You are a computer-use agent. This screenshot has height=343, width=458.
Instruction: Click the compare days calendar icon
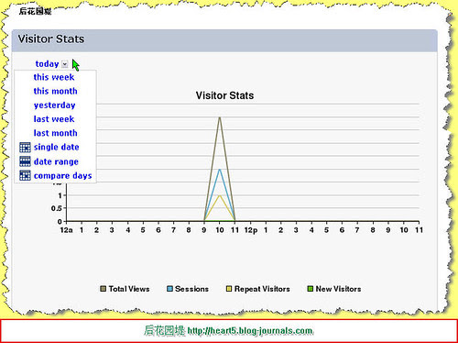pos(25,175)
